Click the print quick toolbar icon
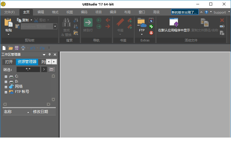This screenshot has width=231, height=143. tap(23, 48)
